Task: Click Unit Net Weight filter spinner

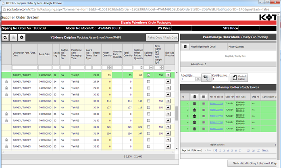Action: click(x=162, y=68)
